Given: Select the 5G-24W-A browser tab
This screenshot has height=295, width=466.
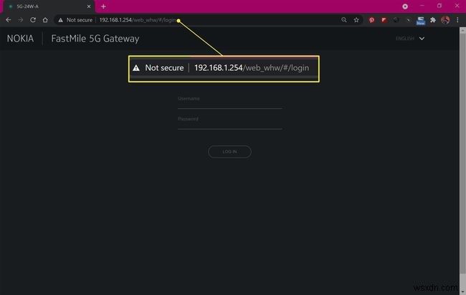Looking at the screenshot, I should coord(49,6).
